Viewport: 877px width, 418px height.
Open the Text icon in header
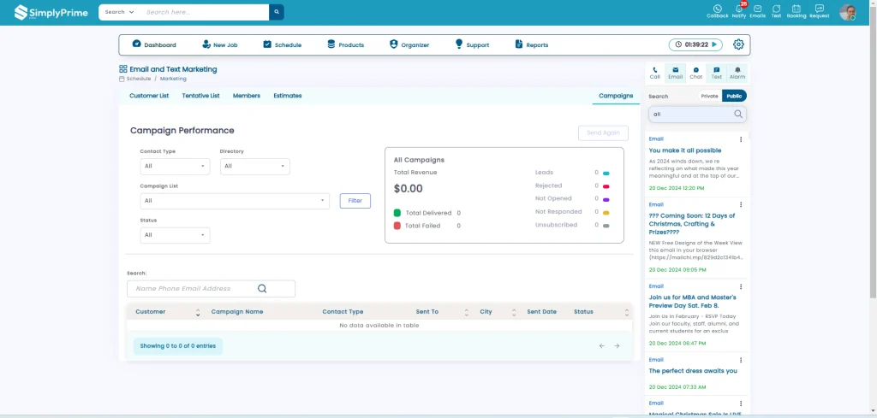tap(776, 11)
